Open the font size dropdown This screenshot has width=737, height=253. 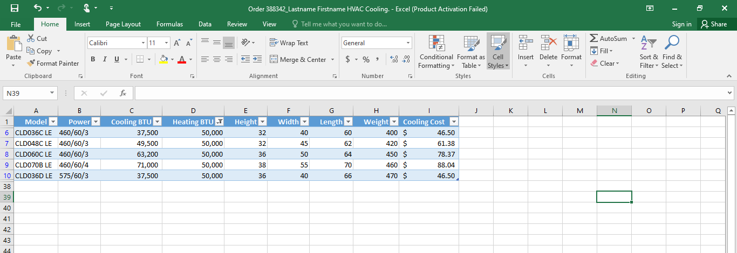166,43
